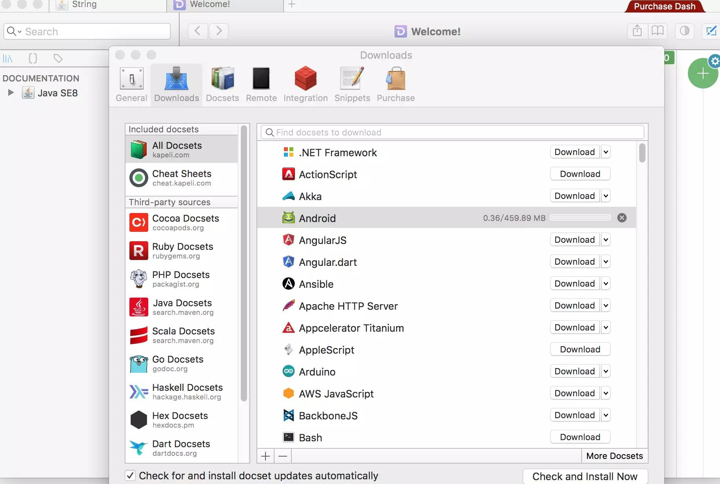Download the ActionScript docset

pos(580,174)
